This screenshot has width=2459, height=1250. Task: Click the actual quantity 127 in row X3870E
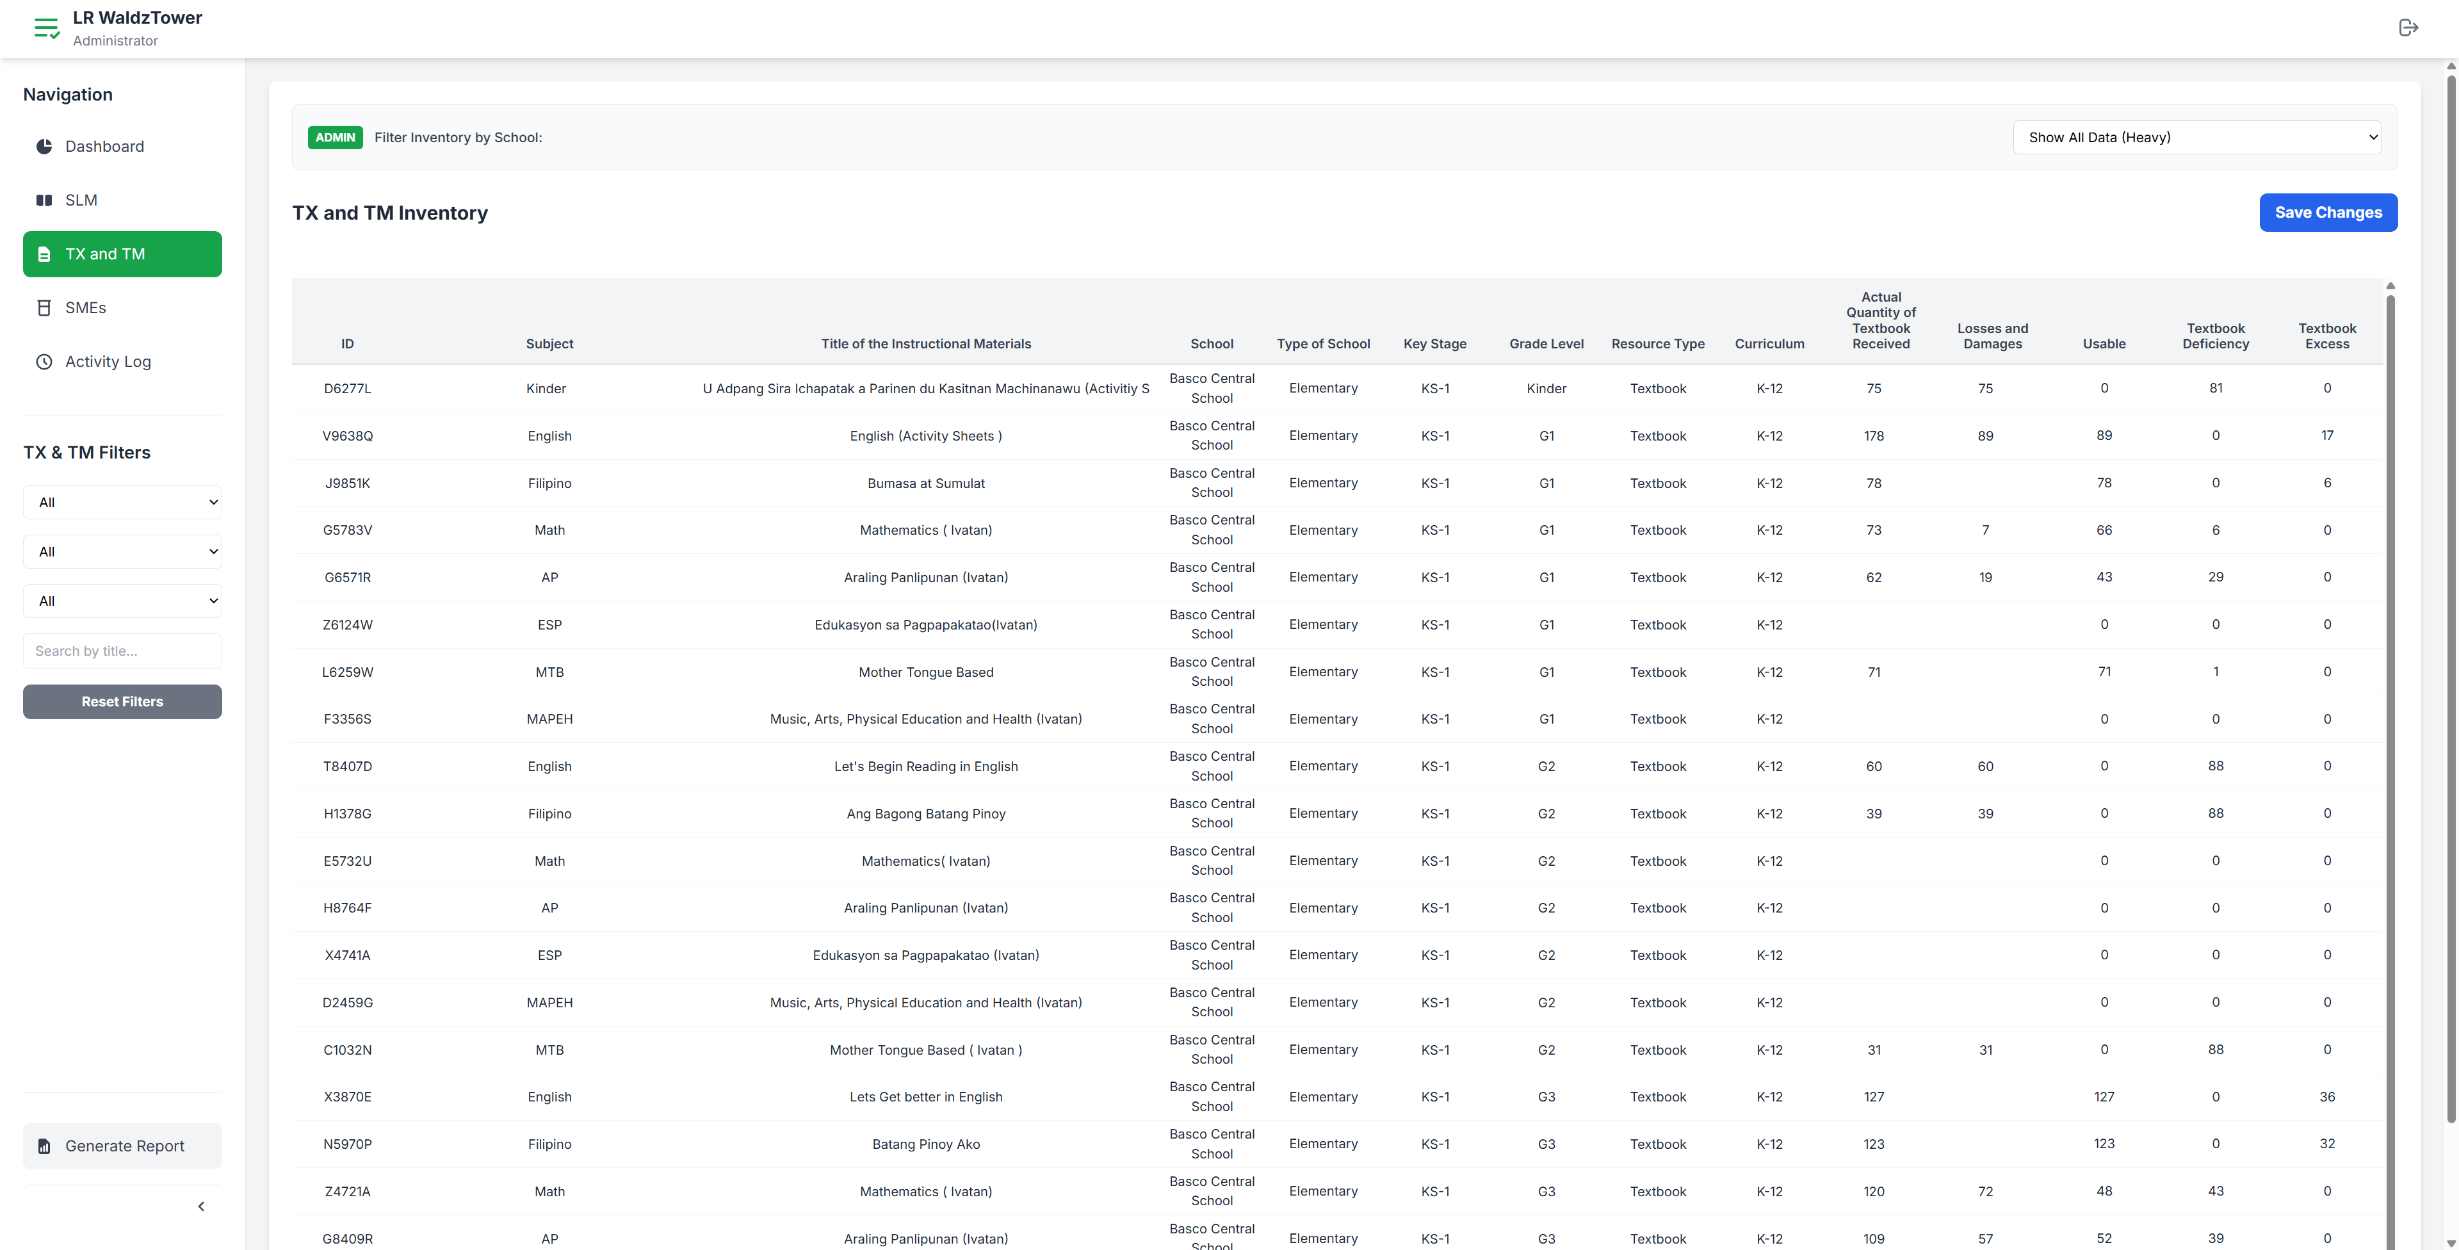[1874, 1096]
